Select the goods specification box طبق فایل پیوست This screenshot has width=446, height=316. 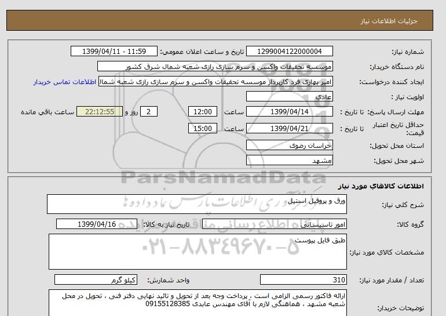[198, 252]
